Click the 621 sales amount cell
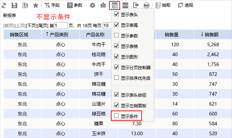This screenshot has width=232, height=138. [x=213, y=104]
